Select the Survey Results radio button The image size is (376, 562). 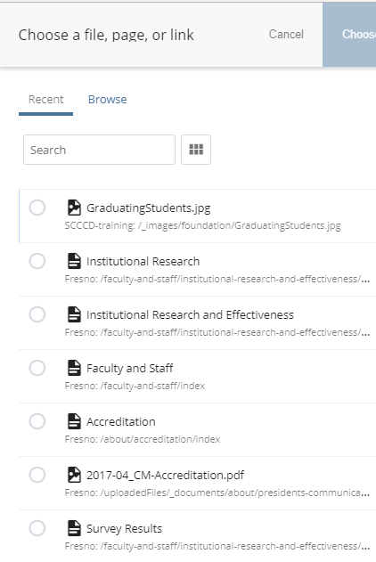pos(37,528)
